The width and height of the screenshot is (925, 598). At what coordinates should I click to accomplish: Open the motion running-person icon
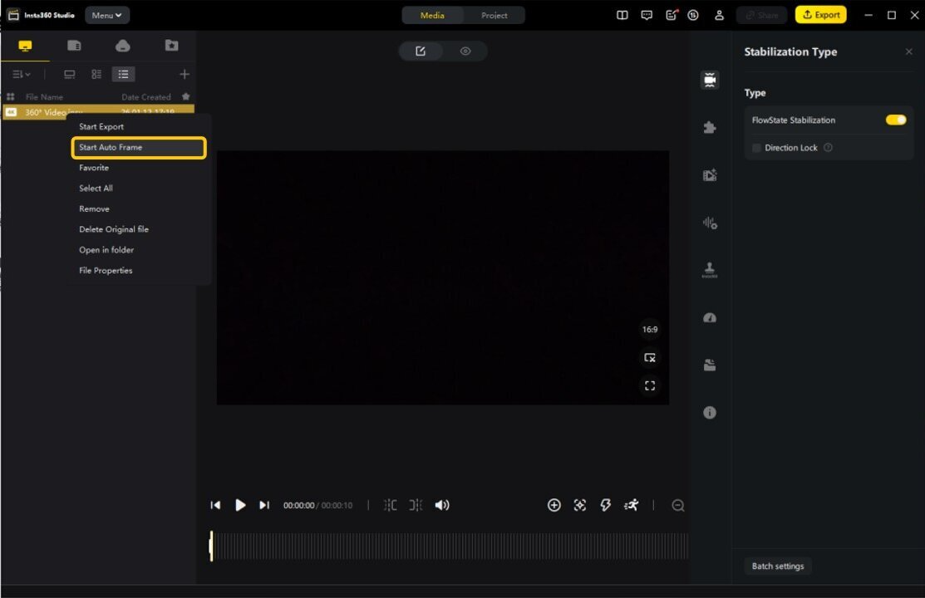(632, 506)
